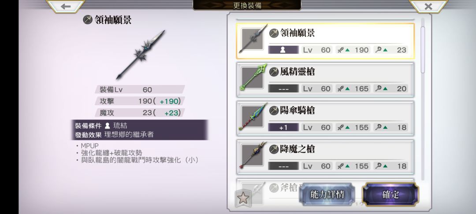Click the +1 badge on 陽傘騎槍

[x=283, y=128]
